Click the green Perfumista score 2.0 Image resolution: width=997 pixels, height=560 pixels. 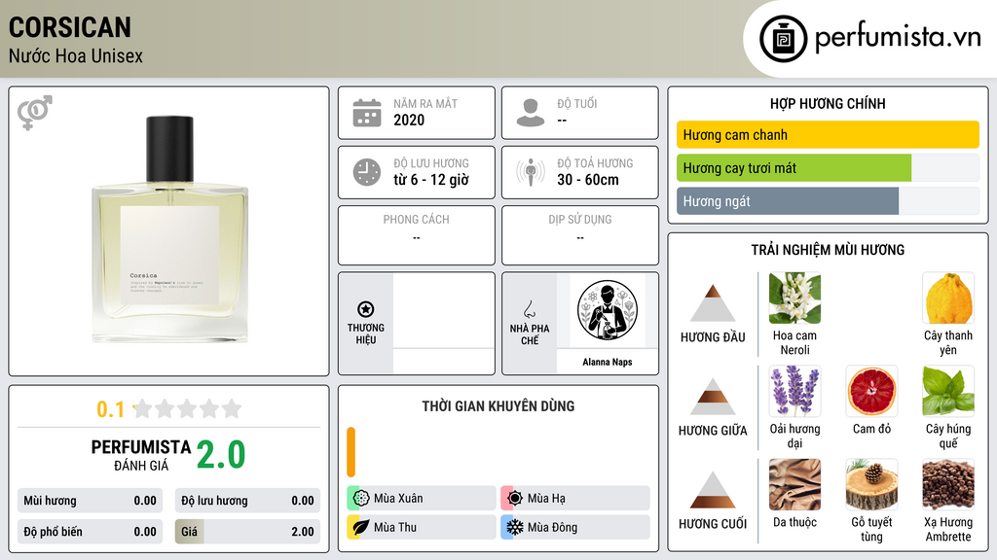[x=221, y=455]
